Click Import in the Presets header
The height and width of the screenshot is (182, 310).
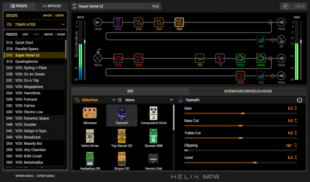(x=49, y=35)
